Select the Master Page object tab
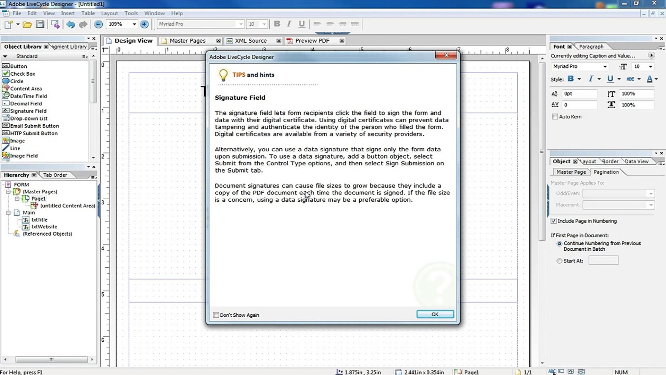The width and height of the screenshot is (666, 375). (x=571, y=172)
